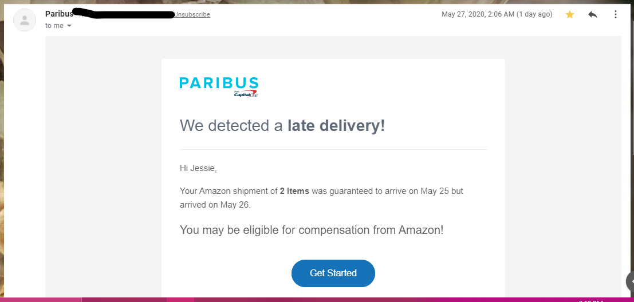Click the Reply arrow icon
Screen dimensions: 634x302
593,15
